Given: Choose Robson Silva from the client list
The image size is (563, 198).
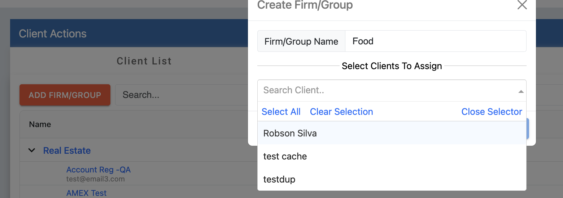Looking at the screenshot, I should [x=290, y=133].
